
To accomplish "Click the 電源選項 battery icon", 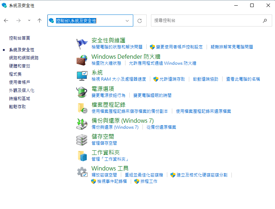I will [82, 92].
